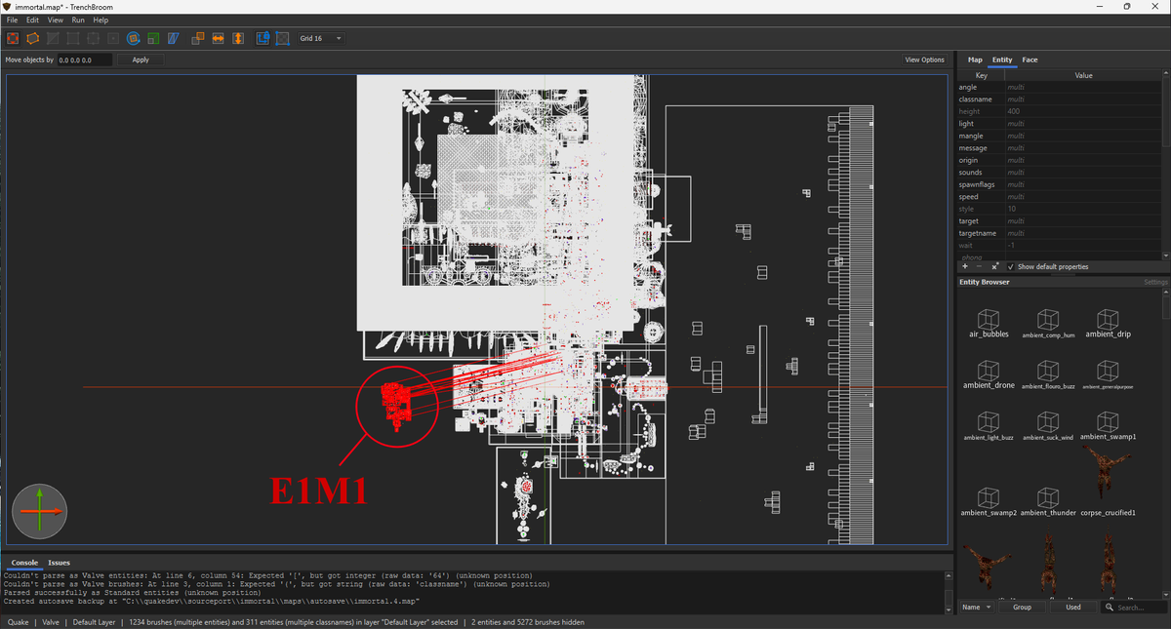This screenshot has height=629, width=1171.
Task: Click the Key column header
Action: [x=982, y=75]
